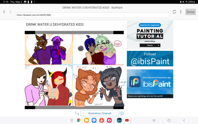
Task: Open the Illustrations (Original) category
Action: click(x=100, y=113)
